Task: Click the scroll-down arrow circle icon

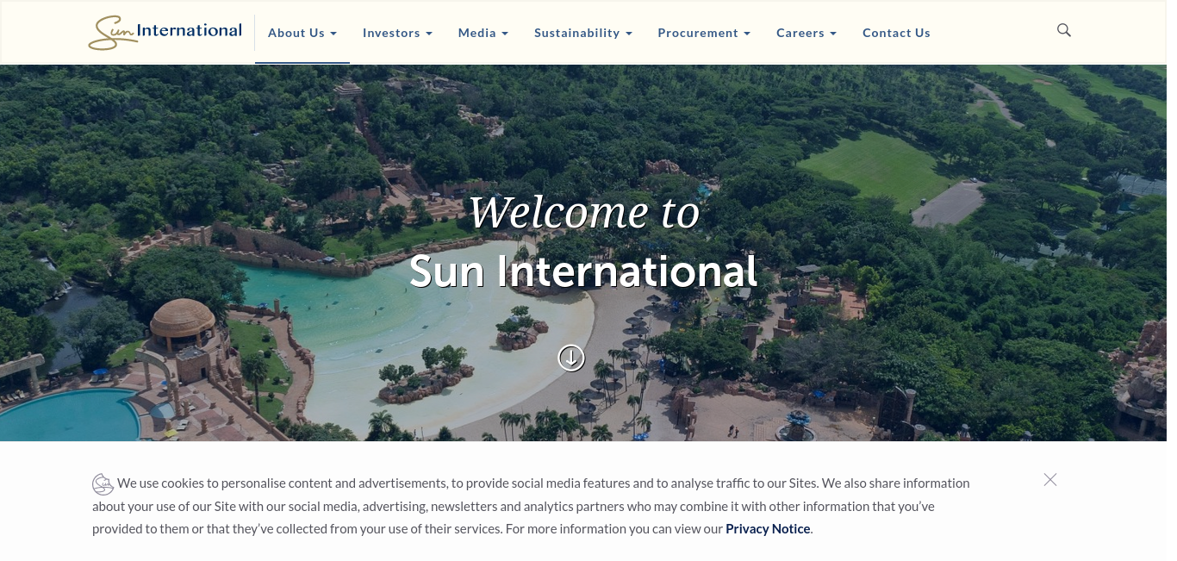Action: [571, 358]
